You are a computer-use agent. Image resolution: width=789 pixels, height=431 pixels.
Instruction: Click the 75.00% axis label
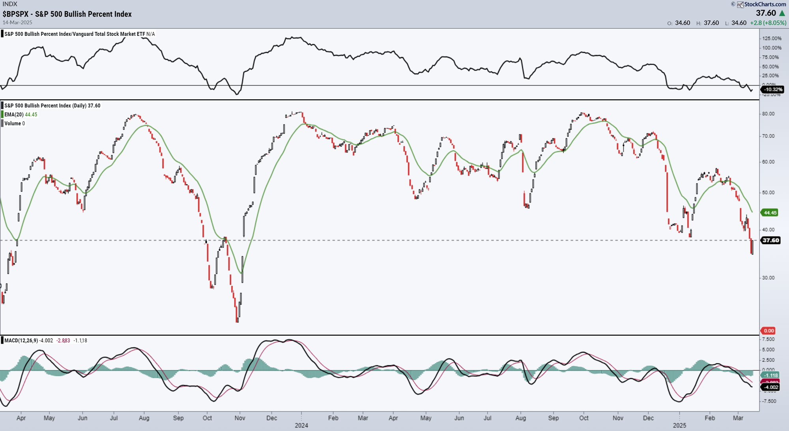click(x=771, y=58)
